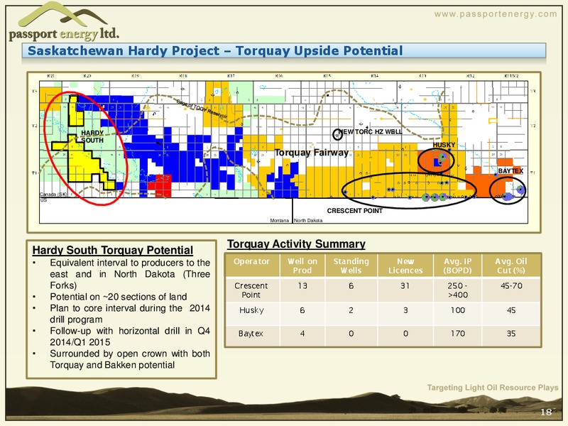Click the Targeting Light Oil Resource Plays tagline

[493, 388]
